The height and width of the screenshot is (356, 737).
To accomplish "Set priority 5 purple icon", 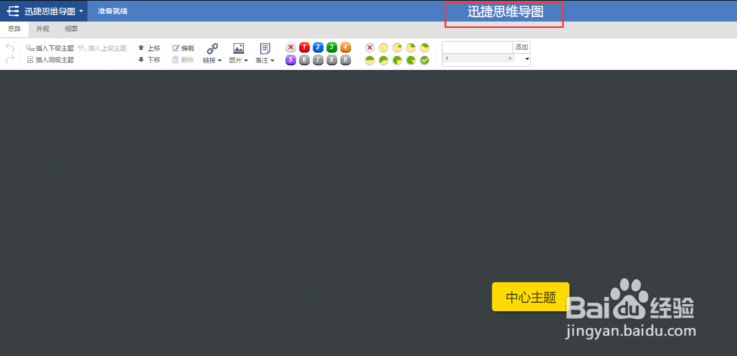I will pos(291,60).
